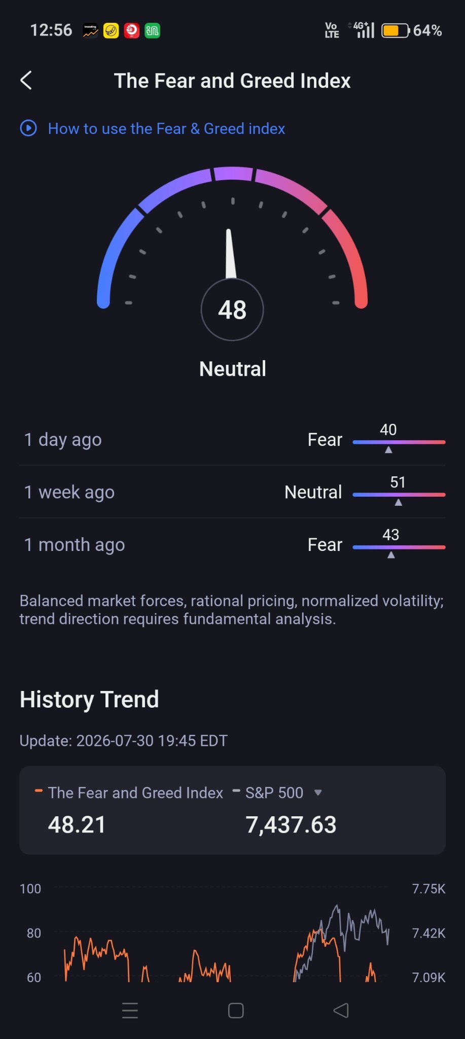Tap the Android back triangle button
465x1039 pixels.
point(341,1010)
